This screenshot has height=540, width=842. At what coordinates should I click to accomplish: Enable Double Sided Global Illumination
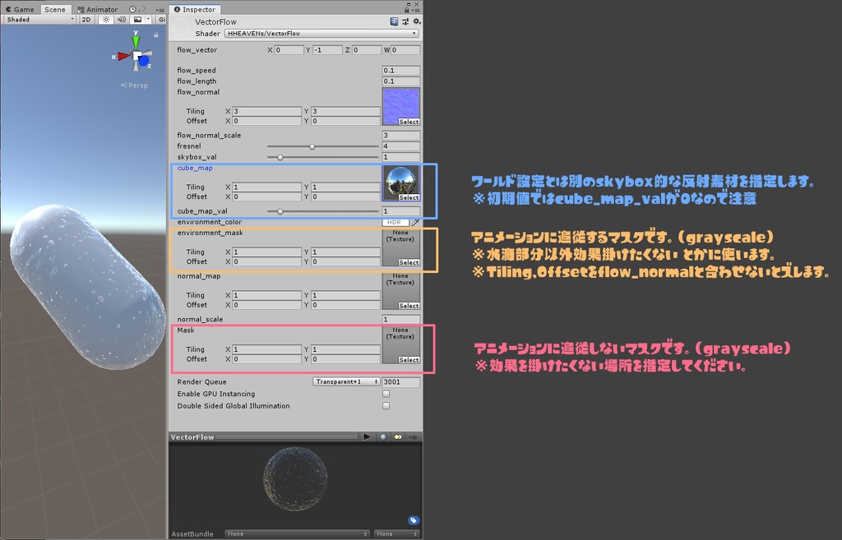[386, 405]
